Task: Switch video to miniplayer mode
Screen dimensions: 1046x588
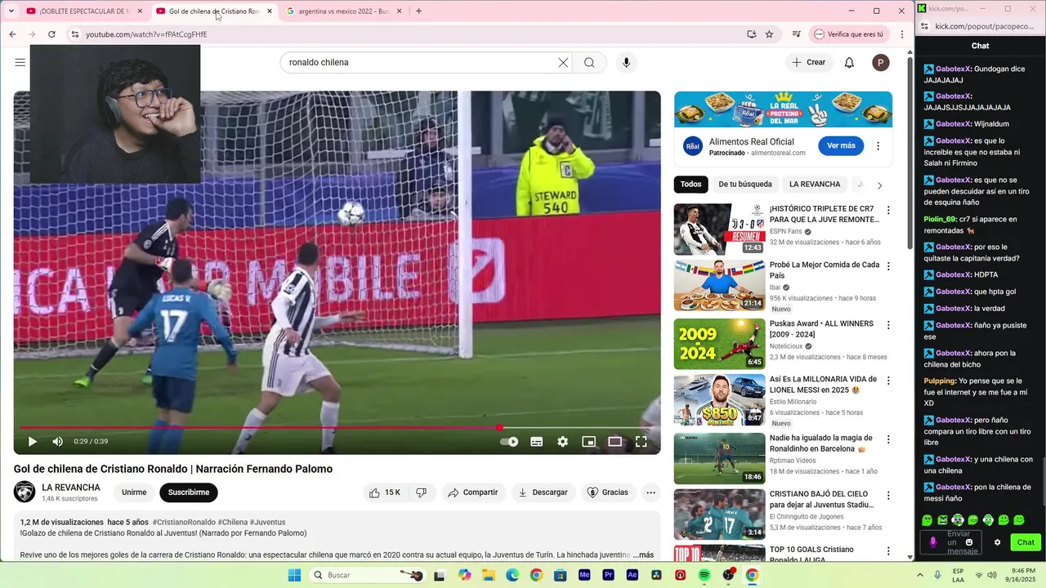Action: tap(588, 442)
